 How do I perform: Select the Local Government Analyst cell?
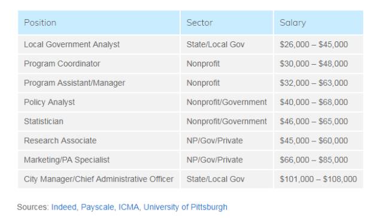[x=99, y=44]
